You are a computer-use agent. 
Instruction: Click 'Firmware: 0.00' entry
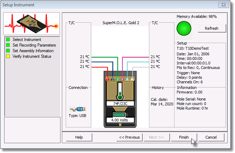pos(190,92)
